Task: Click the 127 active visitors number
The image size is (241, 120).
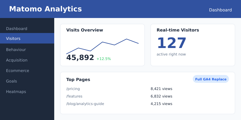Action: click(x=172, y=43)
